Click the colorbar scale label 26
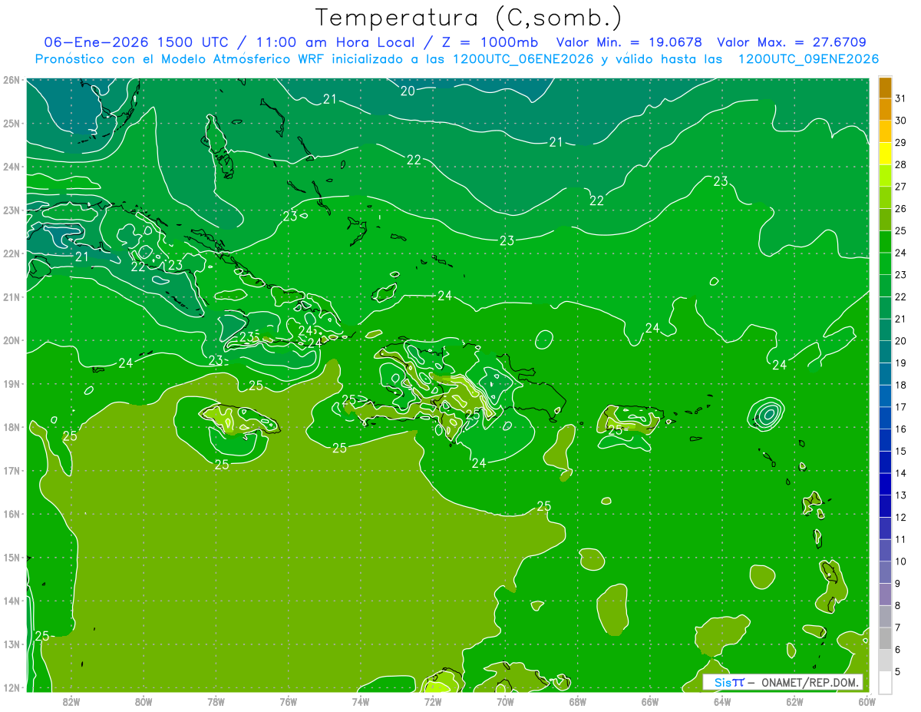 pyautogui.click(x=901, y=208)
